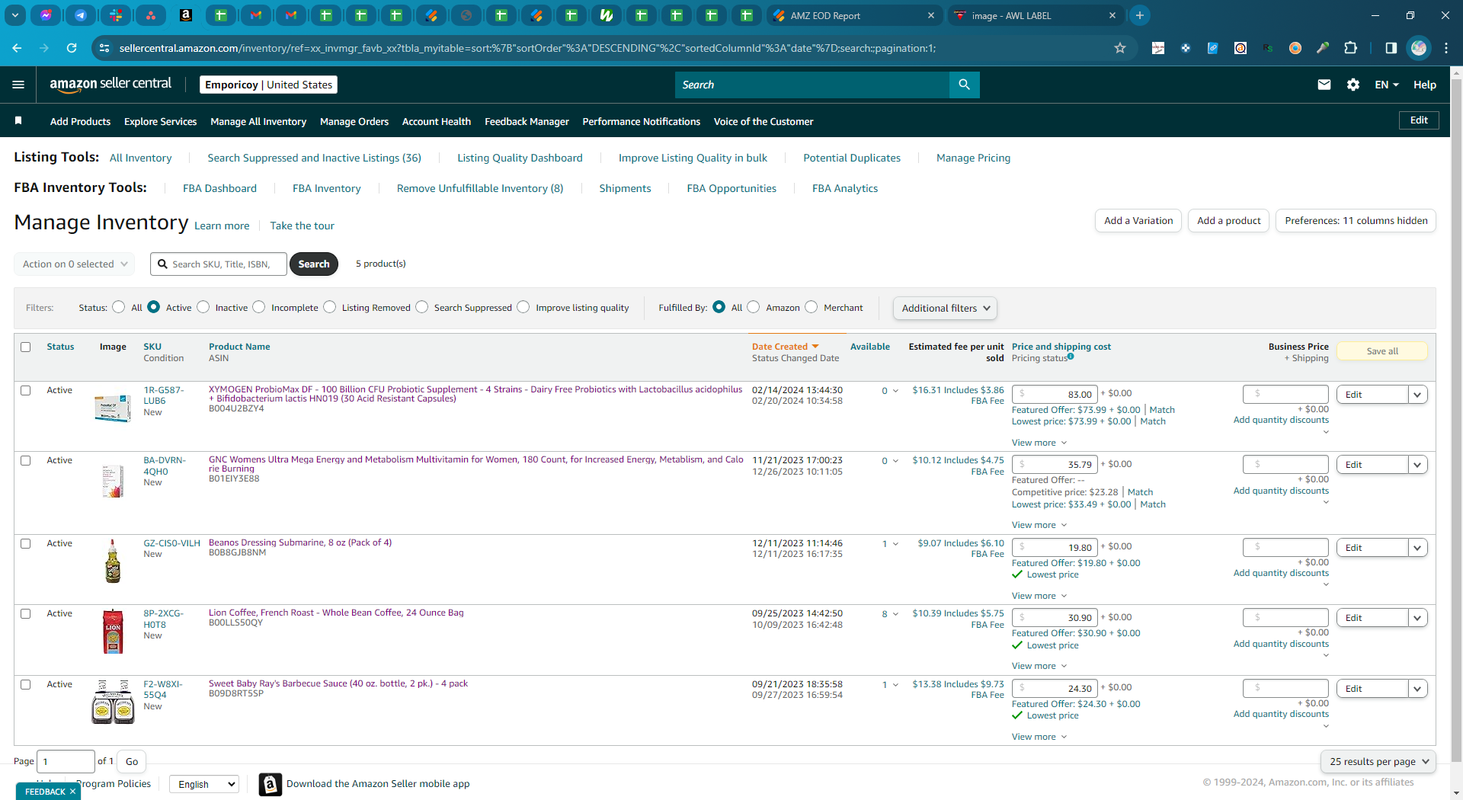Change the 25 results per page dropdown

click(1378, 761)
